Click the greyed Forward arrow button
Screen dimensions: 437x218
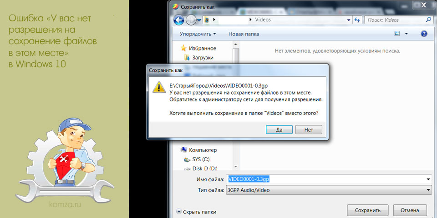191,20
